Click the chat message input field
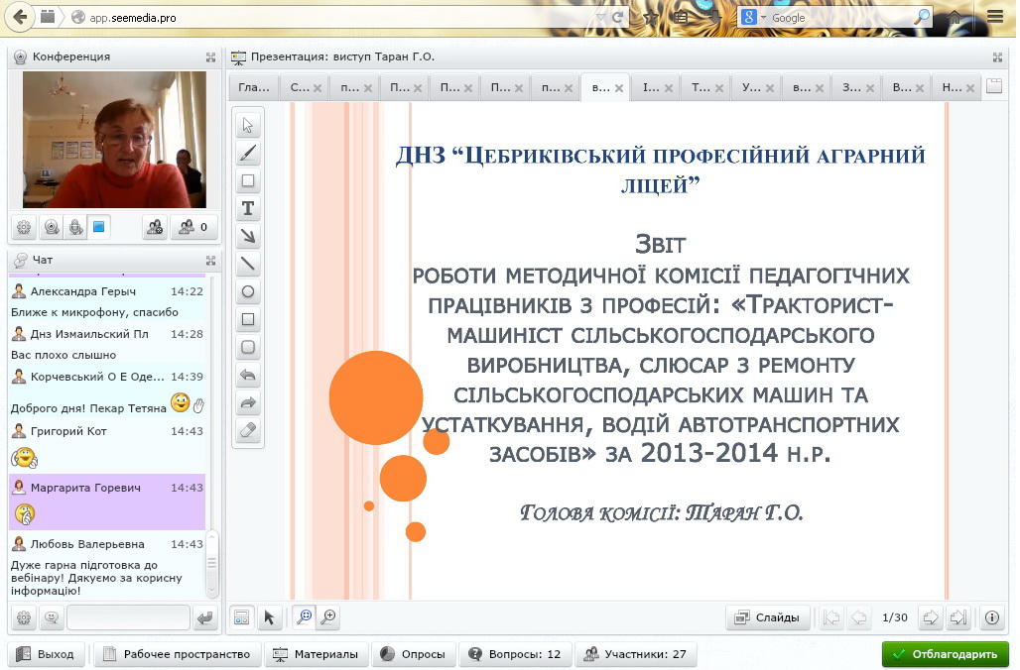The width and height of the screenshot is (1020, 670). (128, 617)
